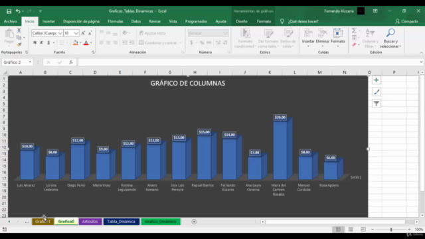The width and height of the screenshot is (425, 239).
Task: Open the Undo history dropdown arrow
Action: coord(23,11)
